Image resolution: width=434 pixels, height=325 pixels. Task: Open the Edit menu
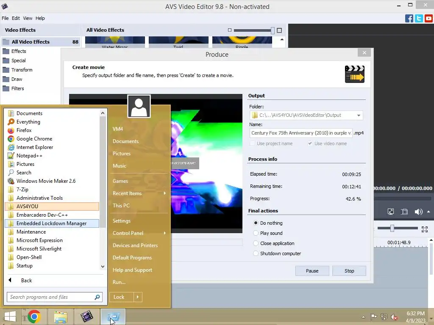pyautogui.click(x=16, y=18)
